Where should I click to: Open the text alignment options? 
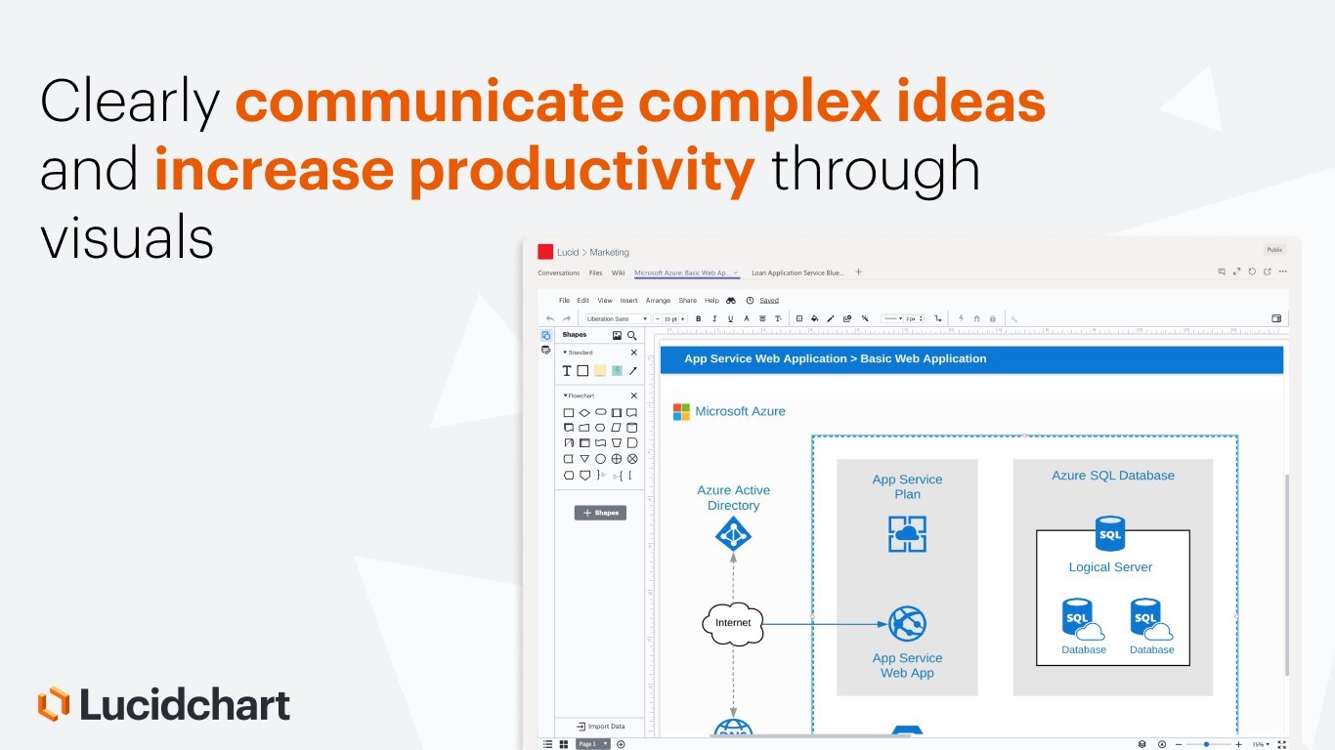pyautogui.click(x=762, y=318)
